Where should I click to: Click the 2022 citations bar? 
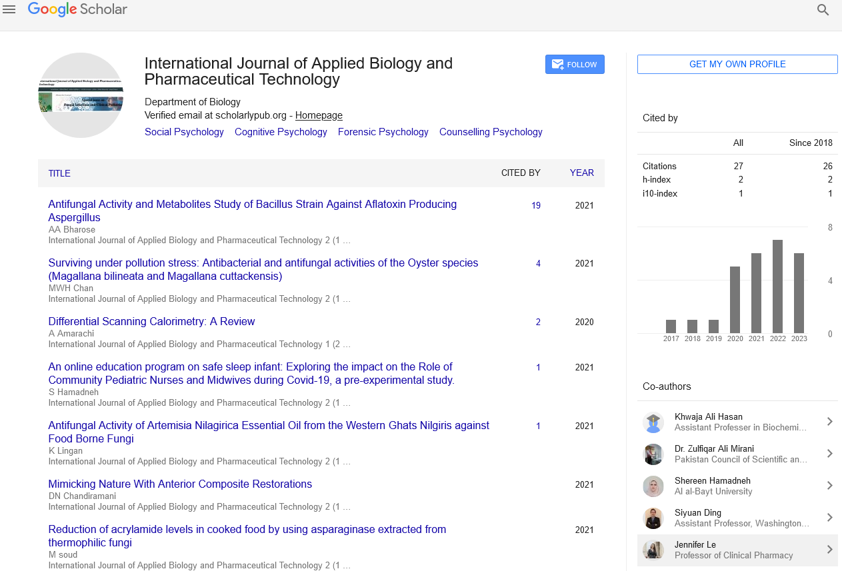[777, 286]
